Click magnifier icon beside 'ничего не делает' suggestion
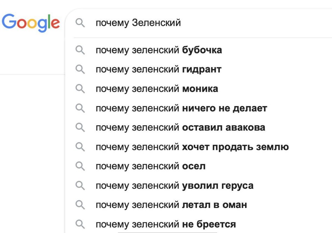Screen dimensions: 332x233 pyautogui.click(x=80, y=108)
